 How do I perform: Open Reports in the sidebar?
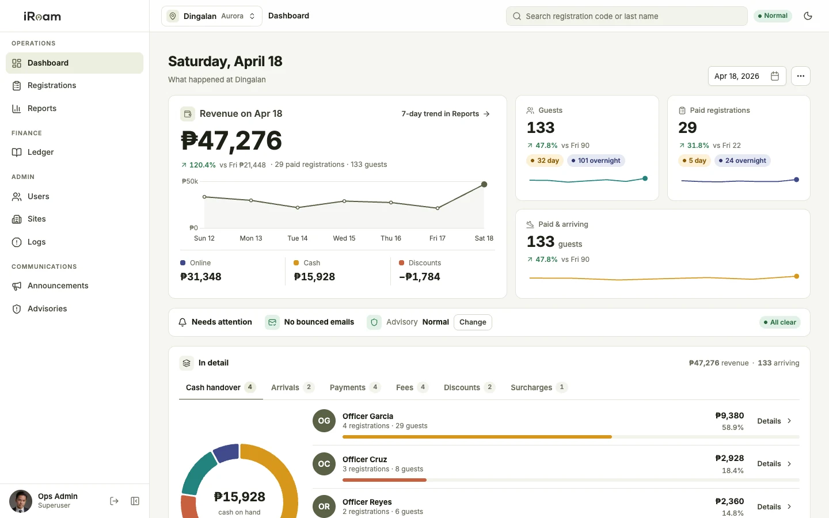tap(74, 108)
